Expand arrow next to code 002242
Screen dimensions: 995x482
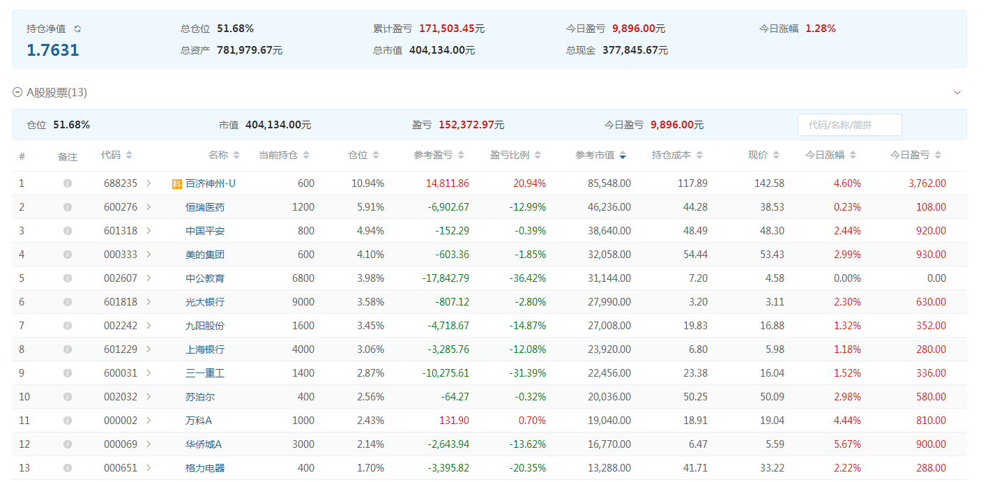coord(149,326)
